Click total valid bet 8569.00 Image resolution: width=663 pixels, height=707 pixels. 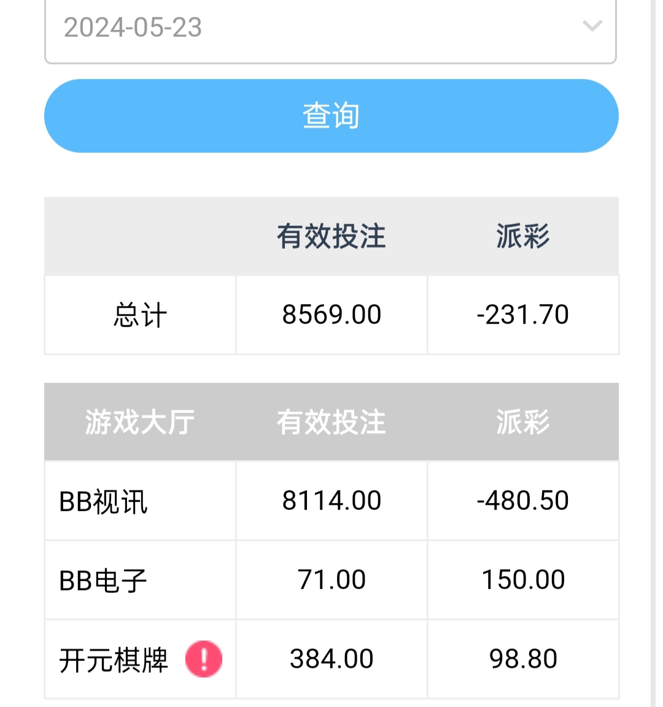(x=331, y=314)
